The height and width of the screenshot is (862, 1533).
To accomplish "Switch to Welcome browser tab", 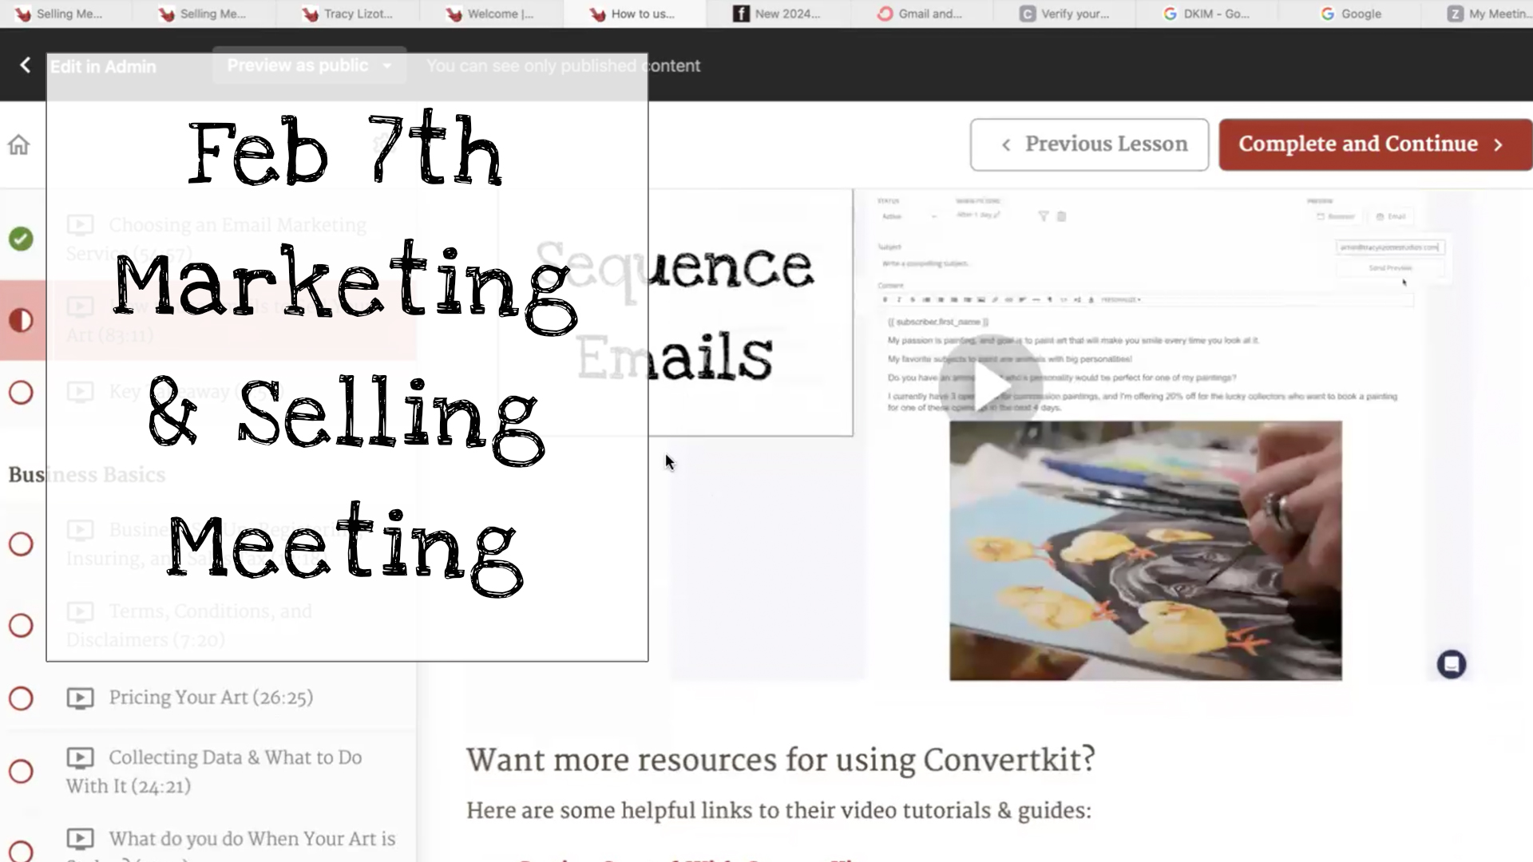I will pos(490,14).
